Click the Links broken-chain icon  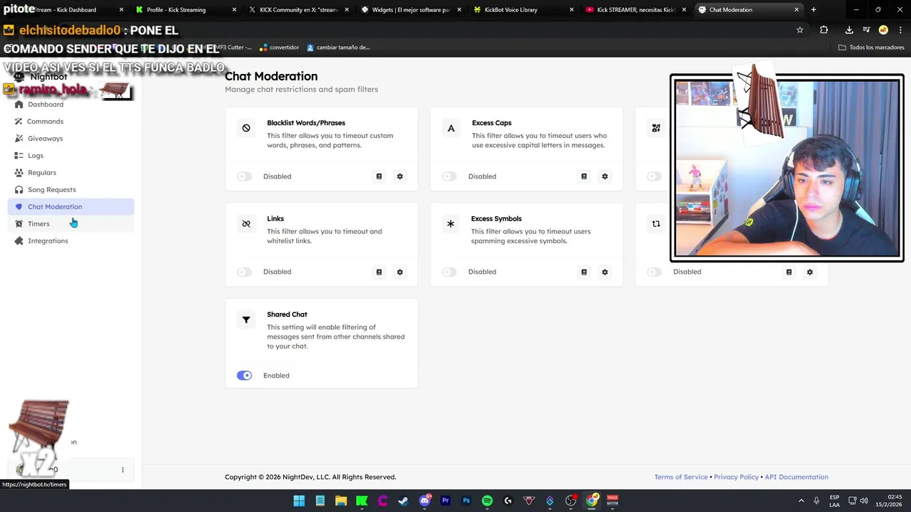246,223
